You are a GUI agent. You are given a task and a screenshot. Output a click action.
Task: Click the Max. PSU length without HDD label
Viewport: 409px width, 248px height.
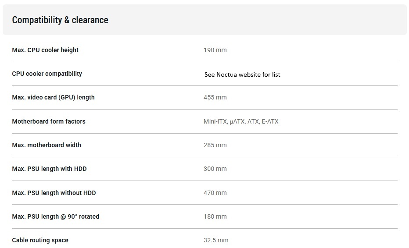(54, 193)
